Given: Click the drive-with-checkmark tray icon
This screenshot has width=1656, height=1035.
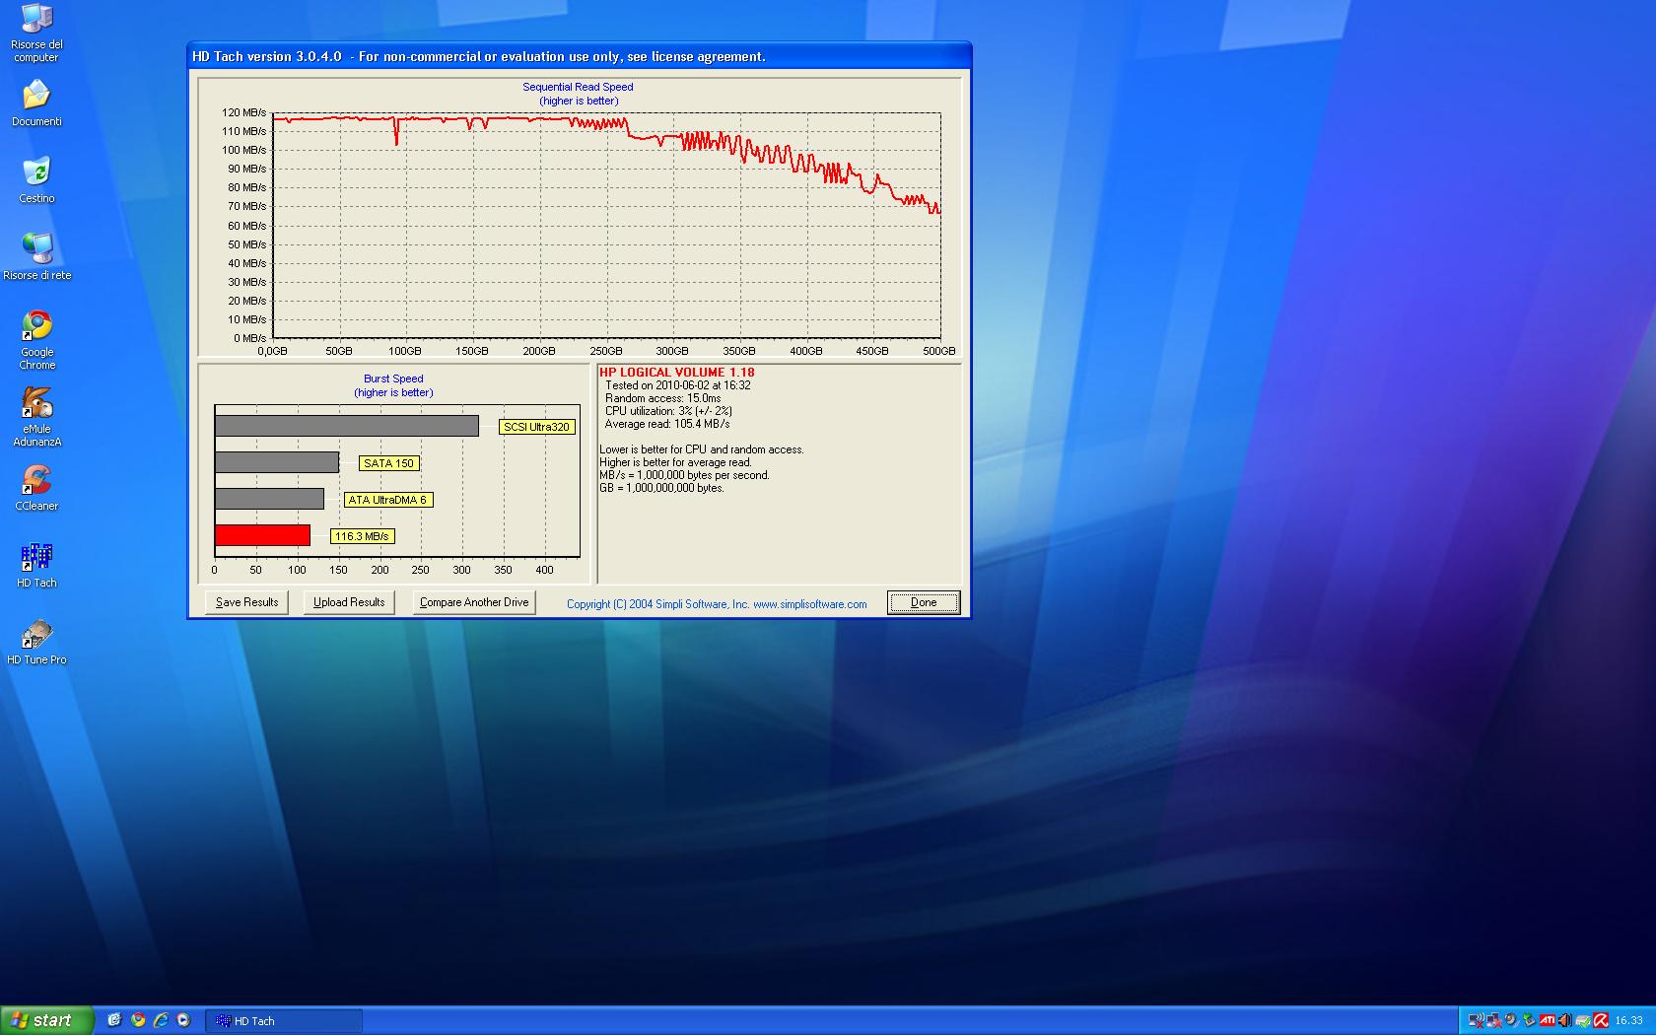Looking at the screenshot, I should tap(1583, 1020).
